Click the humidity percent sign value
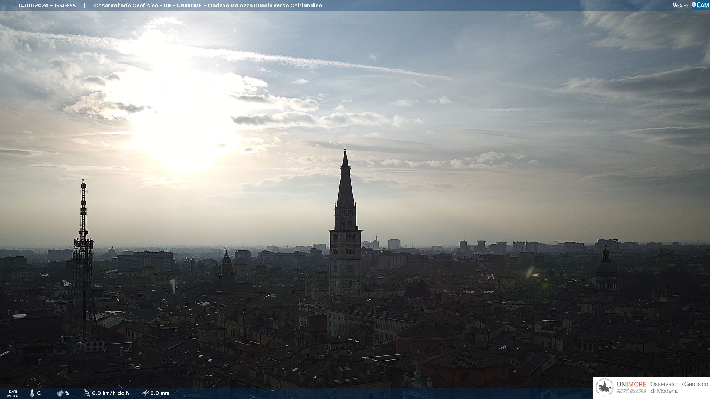 click(x=67, y=393)
